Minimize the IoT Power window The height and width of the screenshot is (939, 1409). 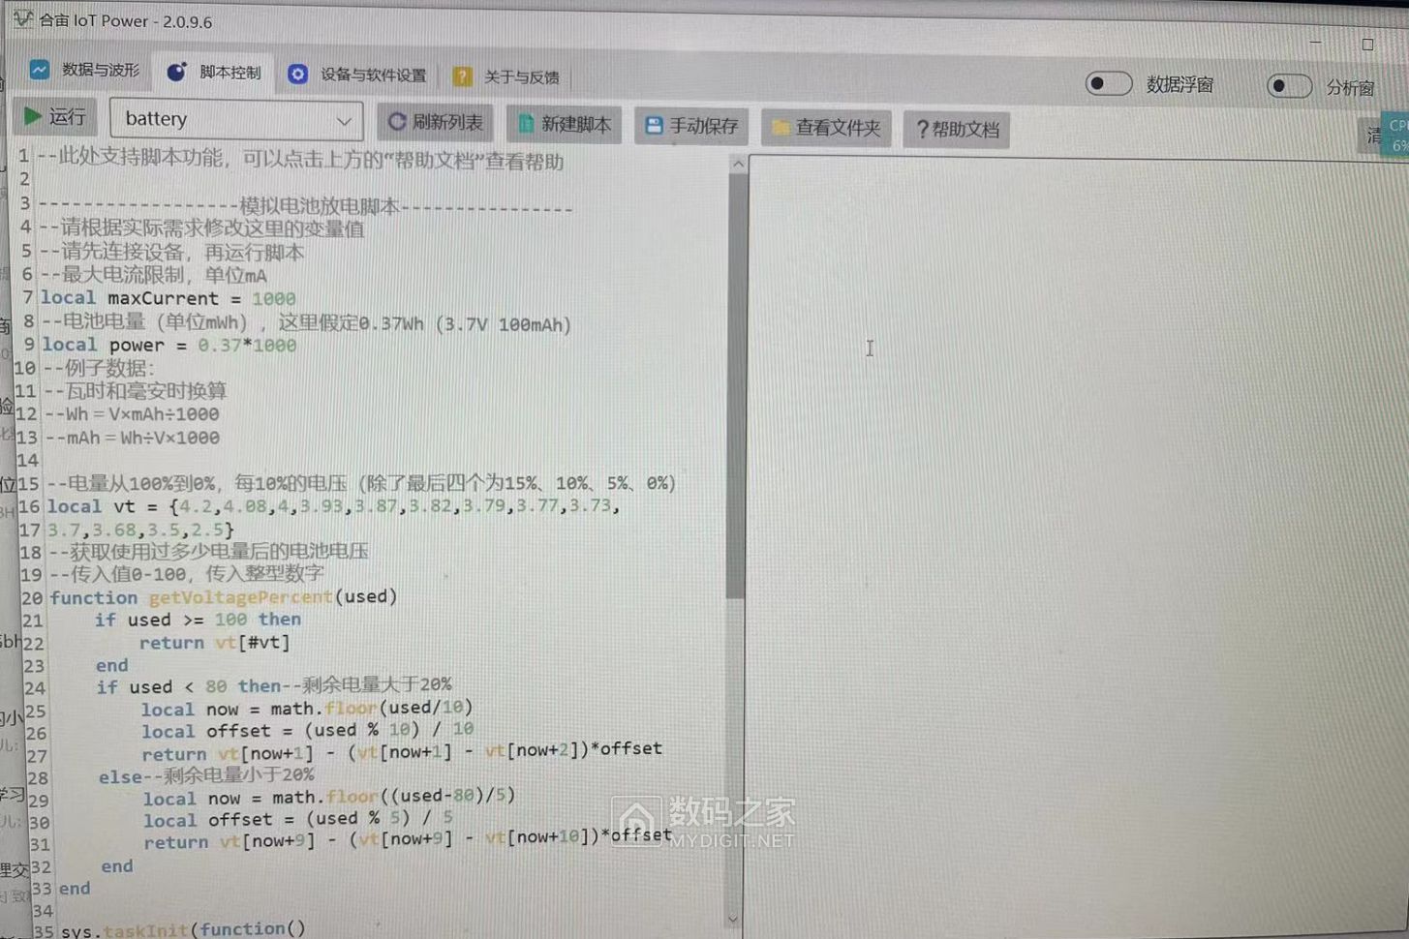[x=1315, y=43]
